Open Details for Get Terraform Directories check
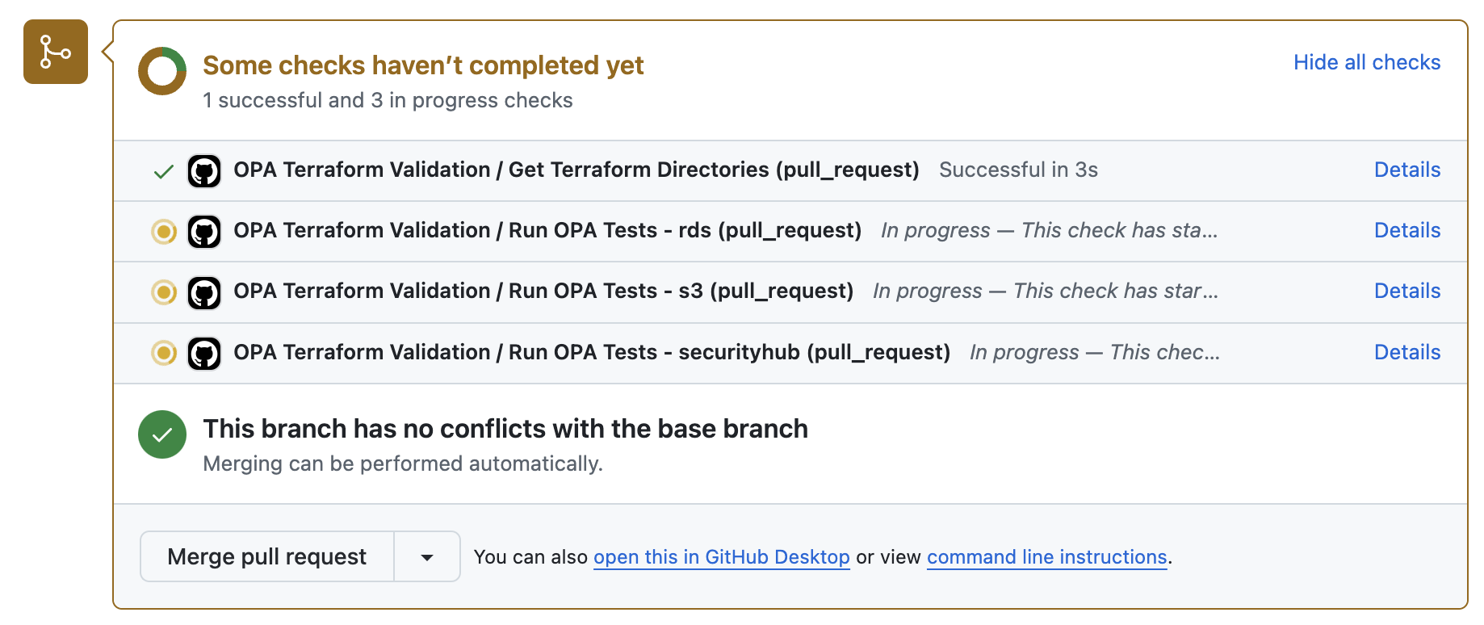 [1406, 170]
